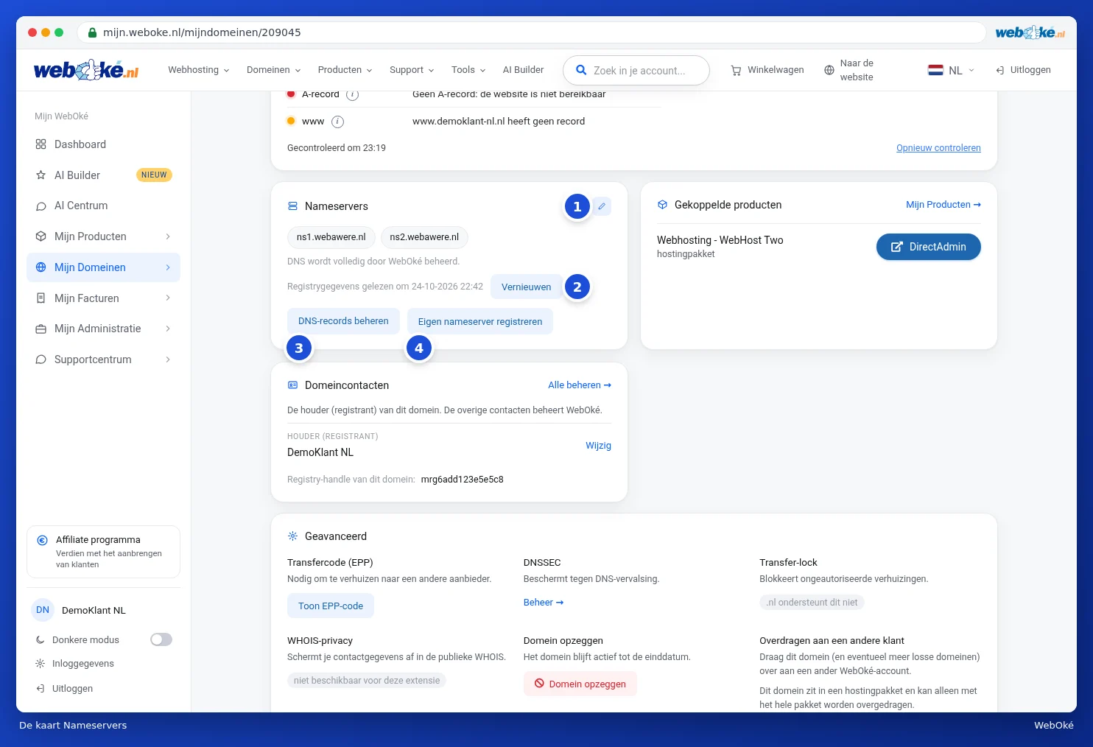This screenshot has width=1093, height=747.
Task: Click the AI Builder star icon in sidebar
Action: pyautogui.click(x=41, y=175)
